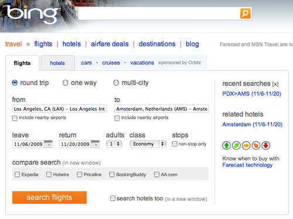Click the search flights button
The width and height of the screenshot is (293, 219).
point(49,197)
